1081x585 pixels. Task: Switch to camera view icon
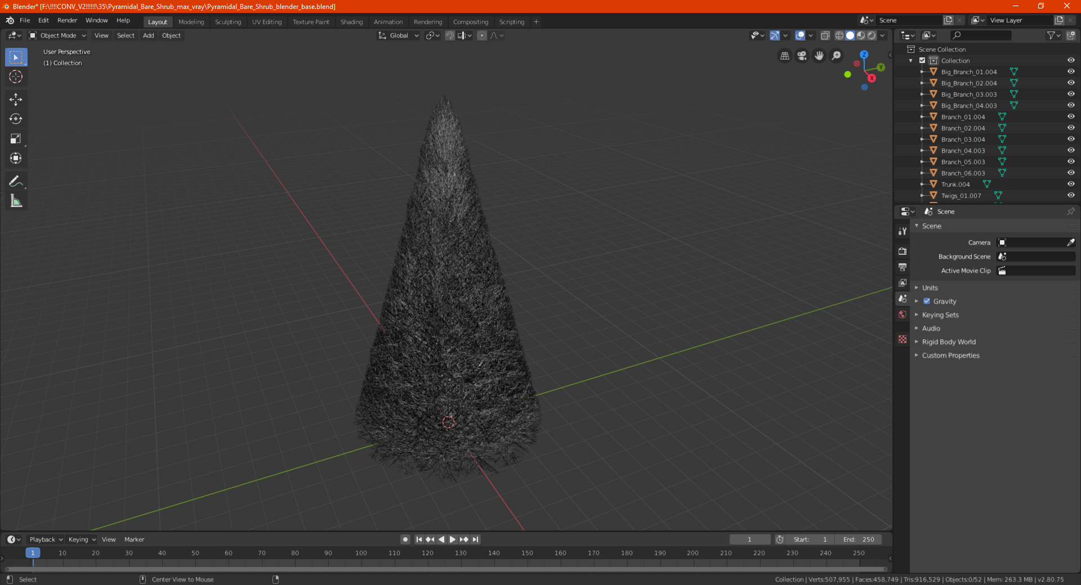click(x=802, y=56)
